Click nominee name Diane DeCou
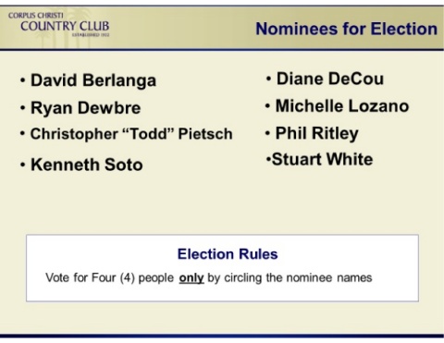This screenshot has height=343, width=444. (x=330, y=79)
